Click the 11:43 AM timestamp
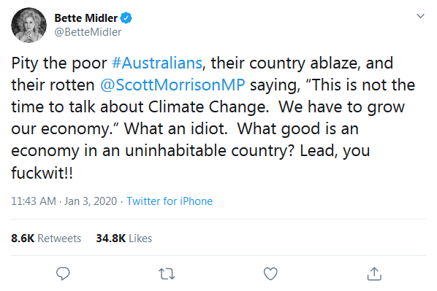The width and height of the screenshot is (437, 291). (x=34, y=201)
